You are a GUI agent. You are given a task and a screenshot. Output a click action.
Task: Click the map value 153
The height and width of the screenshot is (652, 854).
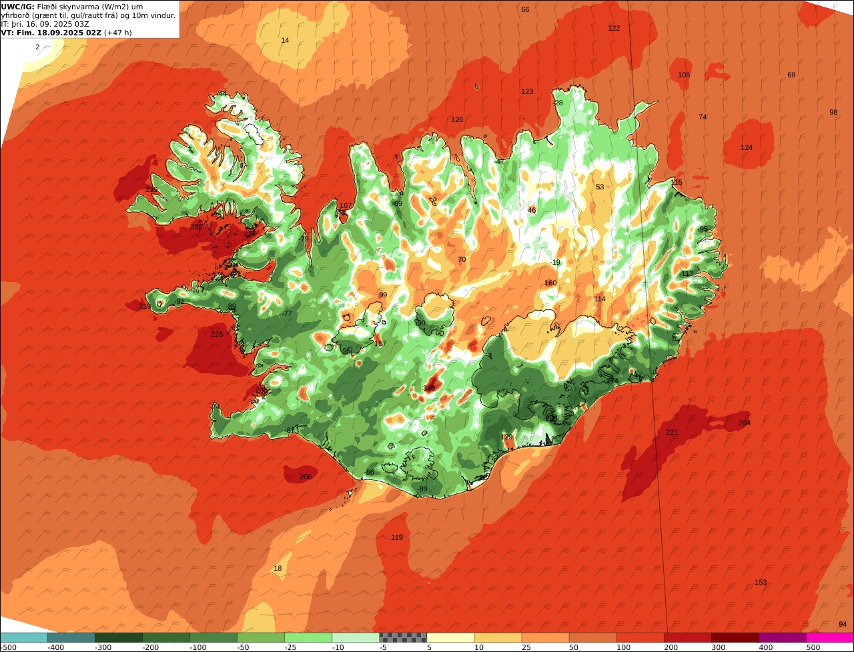point(761,582)
